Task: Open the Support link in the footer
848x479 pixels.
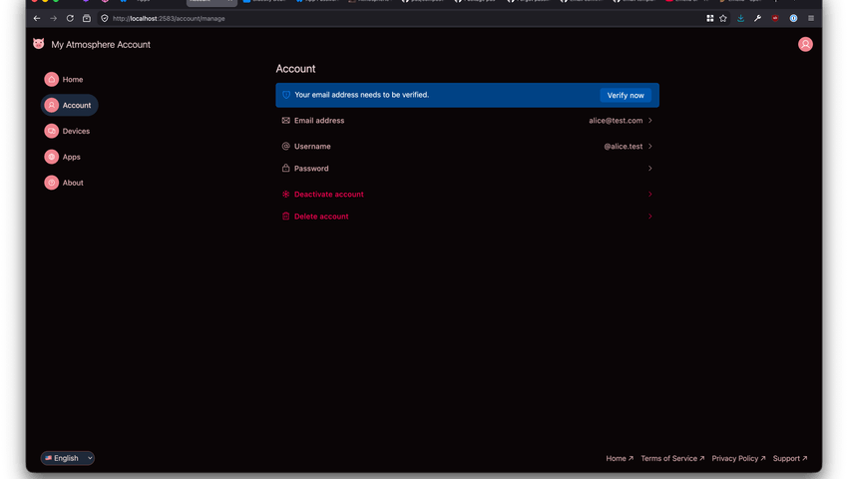Action: [x=789, y=458]
